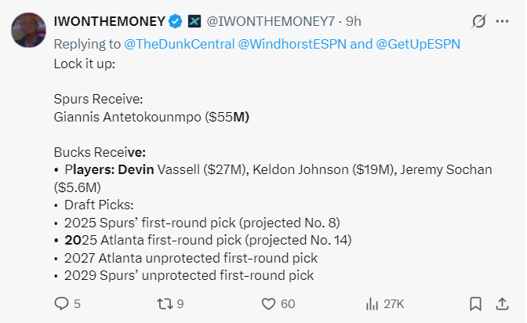Image resolution: width=527 pixels, height=323 pixels.
Task: Bookmark this tweet
Action: [475, 304]
